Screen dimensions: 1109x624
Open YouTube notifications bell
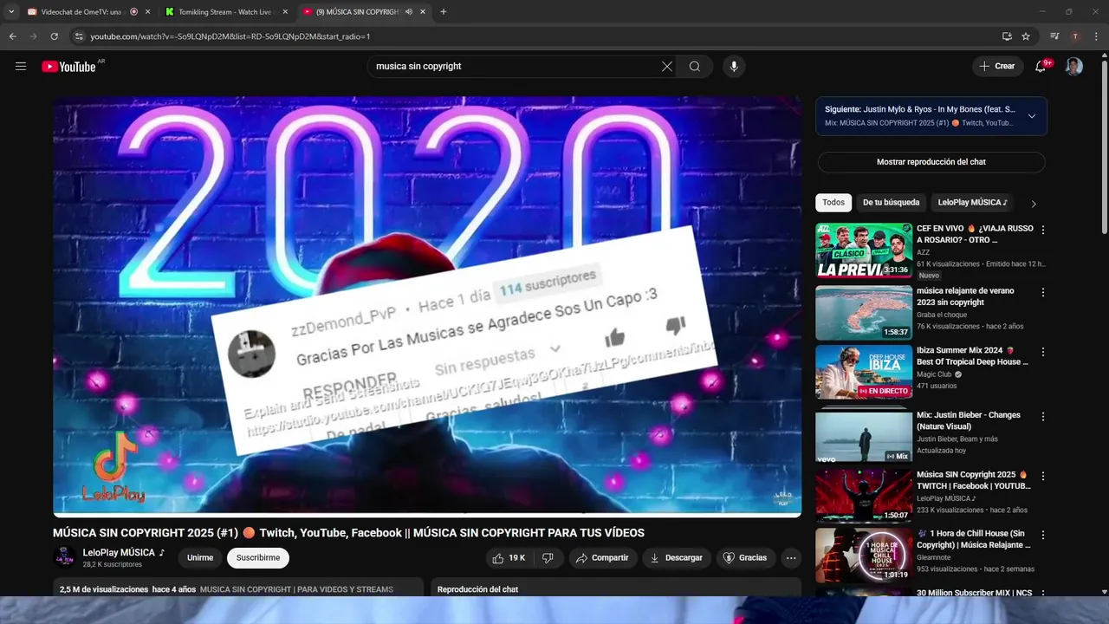click(x=1041, y=67)
